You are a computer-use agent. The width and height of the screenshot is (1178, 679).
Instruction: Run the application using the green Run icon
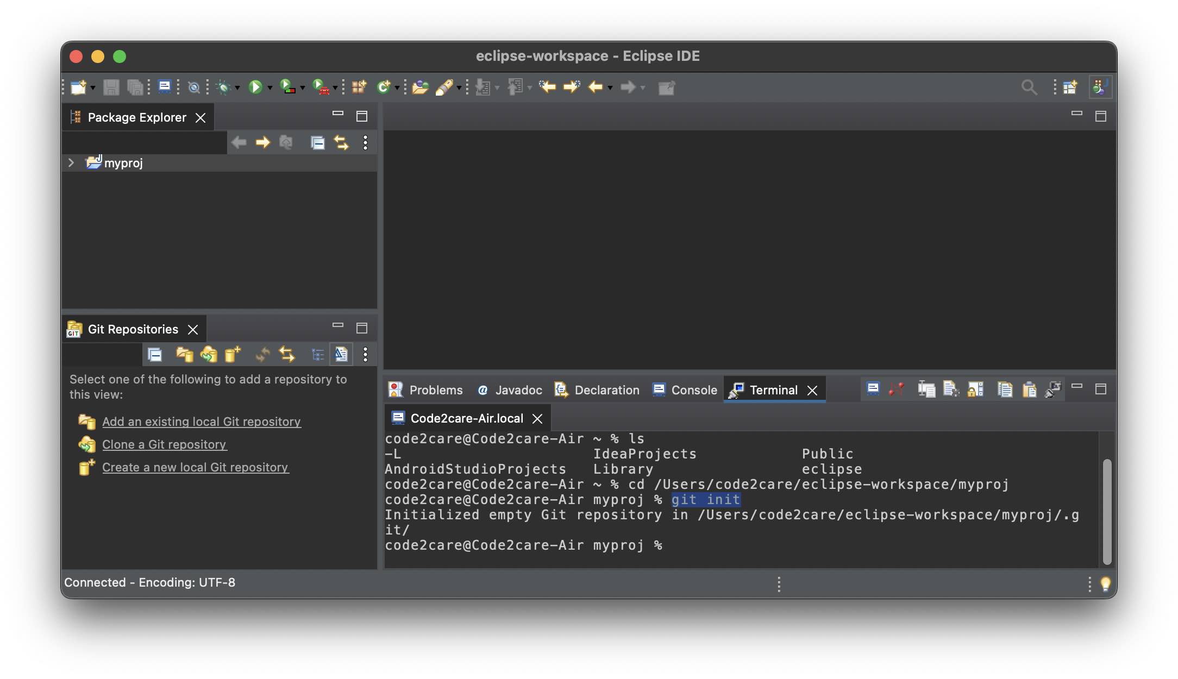[256, 87]
